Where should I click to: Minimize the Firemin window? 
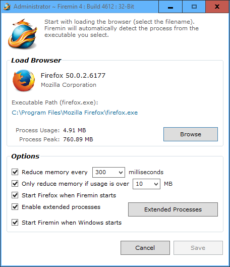pyautogui.click(x=170, y=7)
